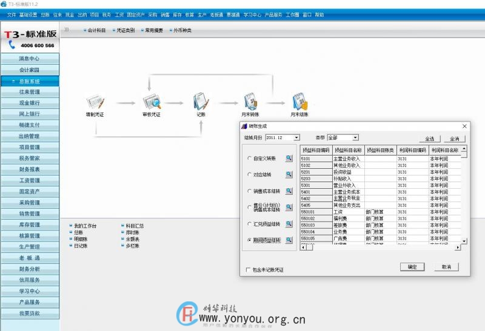The width and height of the screenshot is (485, 331).
Task: Click magnifier icon next to 期间损益结转
Action: tap(289, 240)
